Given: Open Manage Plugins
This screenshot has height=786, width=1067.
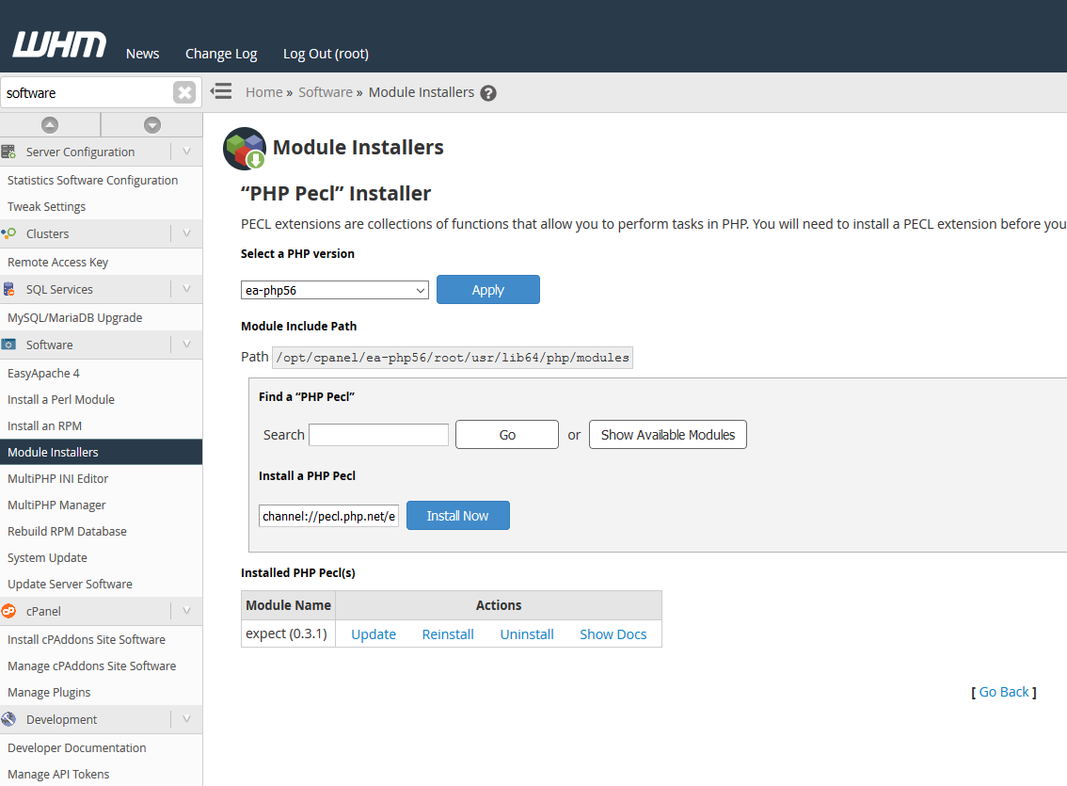Looking at the screenshot, I should click(49, 693).
